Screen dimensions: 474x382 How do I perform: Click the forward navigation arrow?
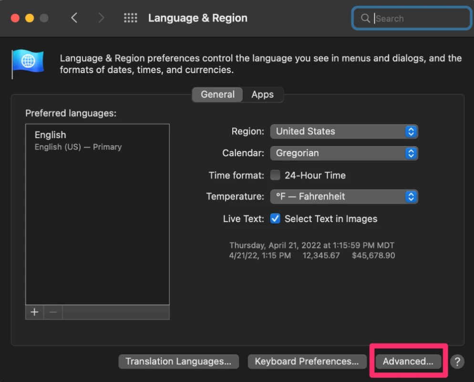point(101,18)
